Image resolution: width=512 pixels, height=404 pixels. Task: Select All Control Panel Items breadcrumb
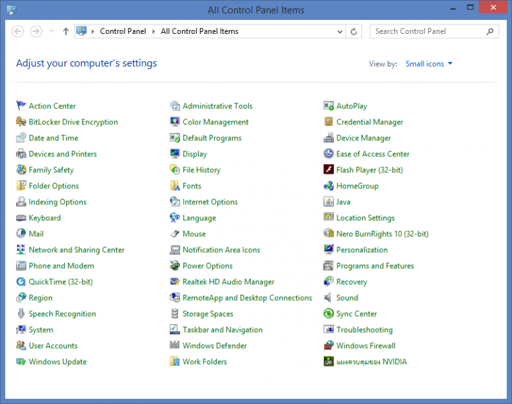[x=199, y=31]
